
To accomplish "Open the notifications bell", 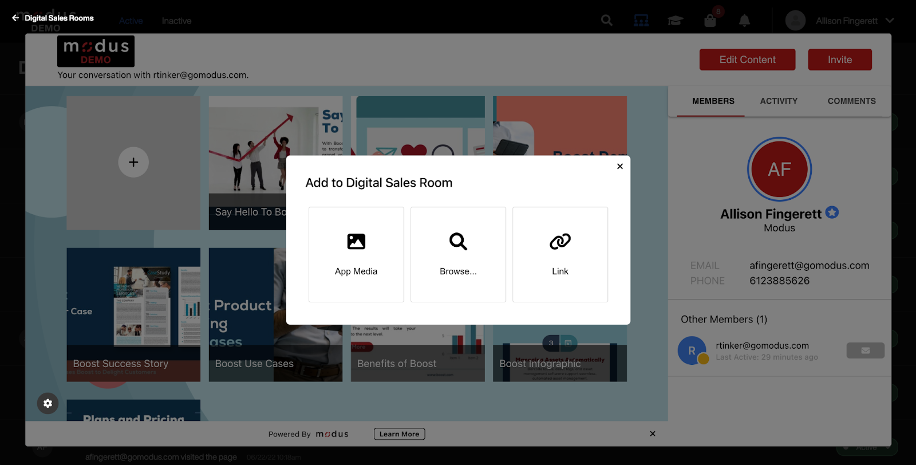I will click(x=744, y=21).
